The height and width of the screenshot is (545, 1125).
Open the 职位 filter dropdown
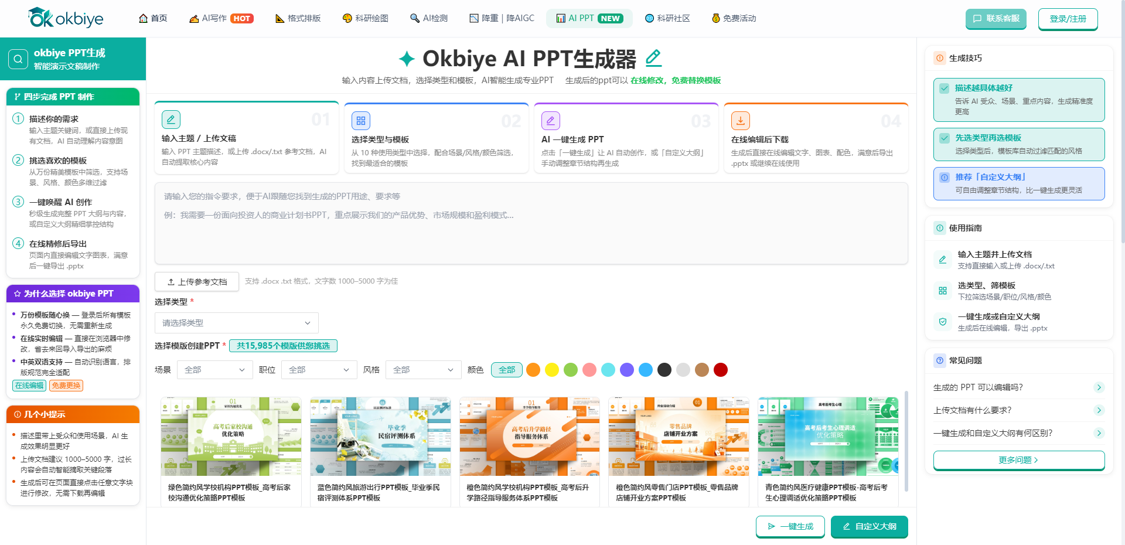pyautogui.click(x=319, y=370)
